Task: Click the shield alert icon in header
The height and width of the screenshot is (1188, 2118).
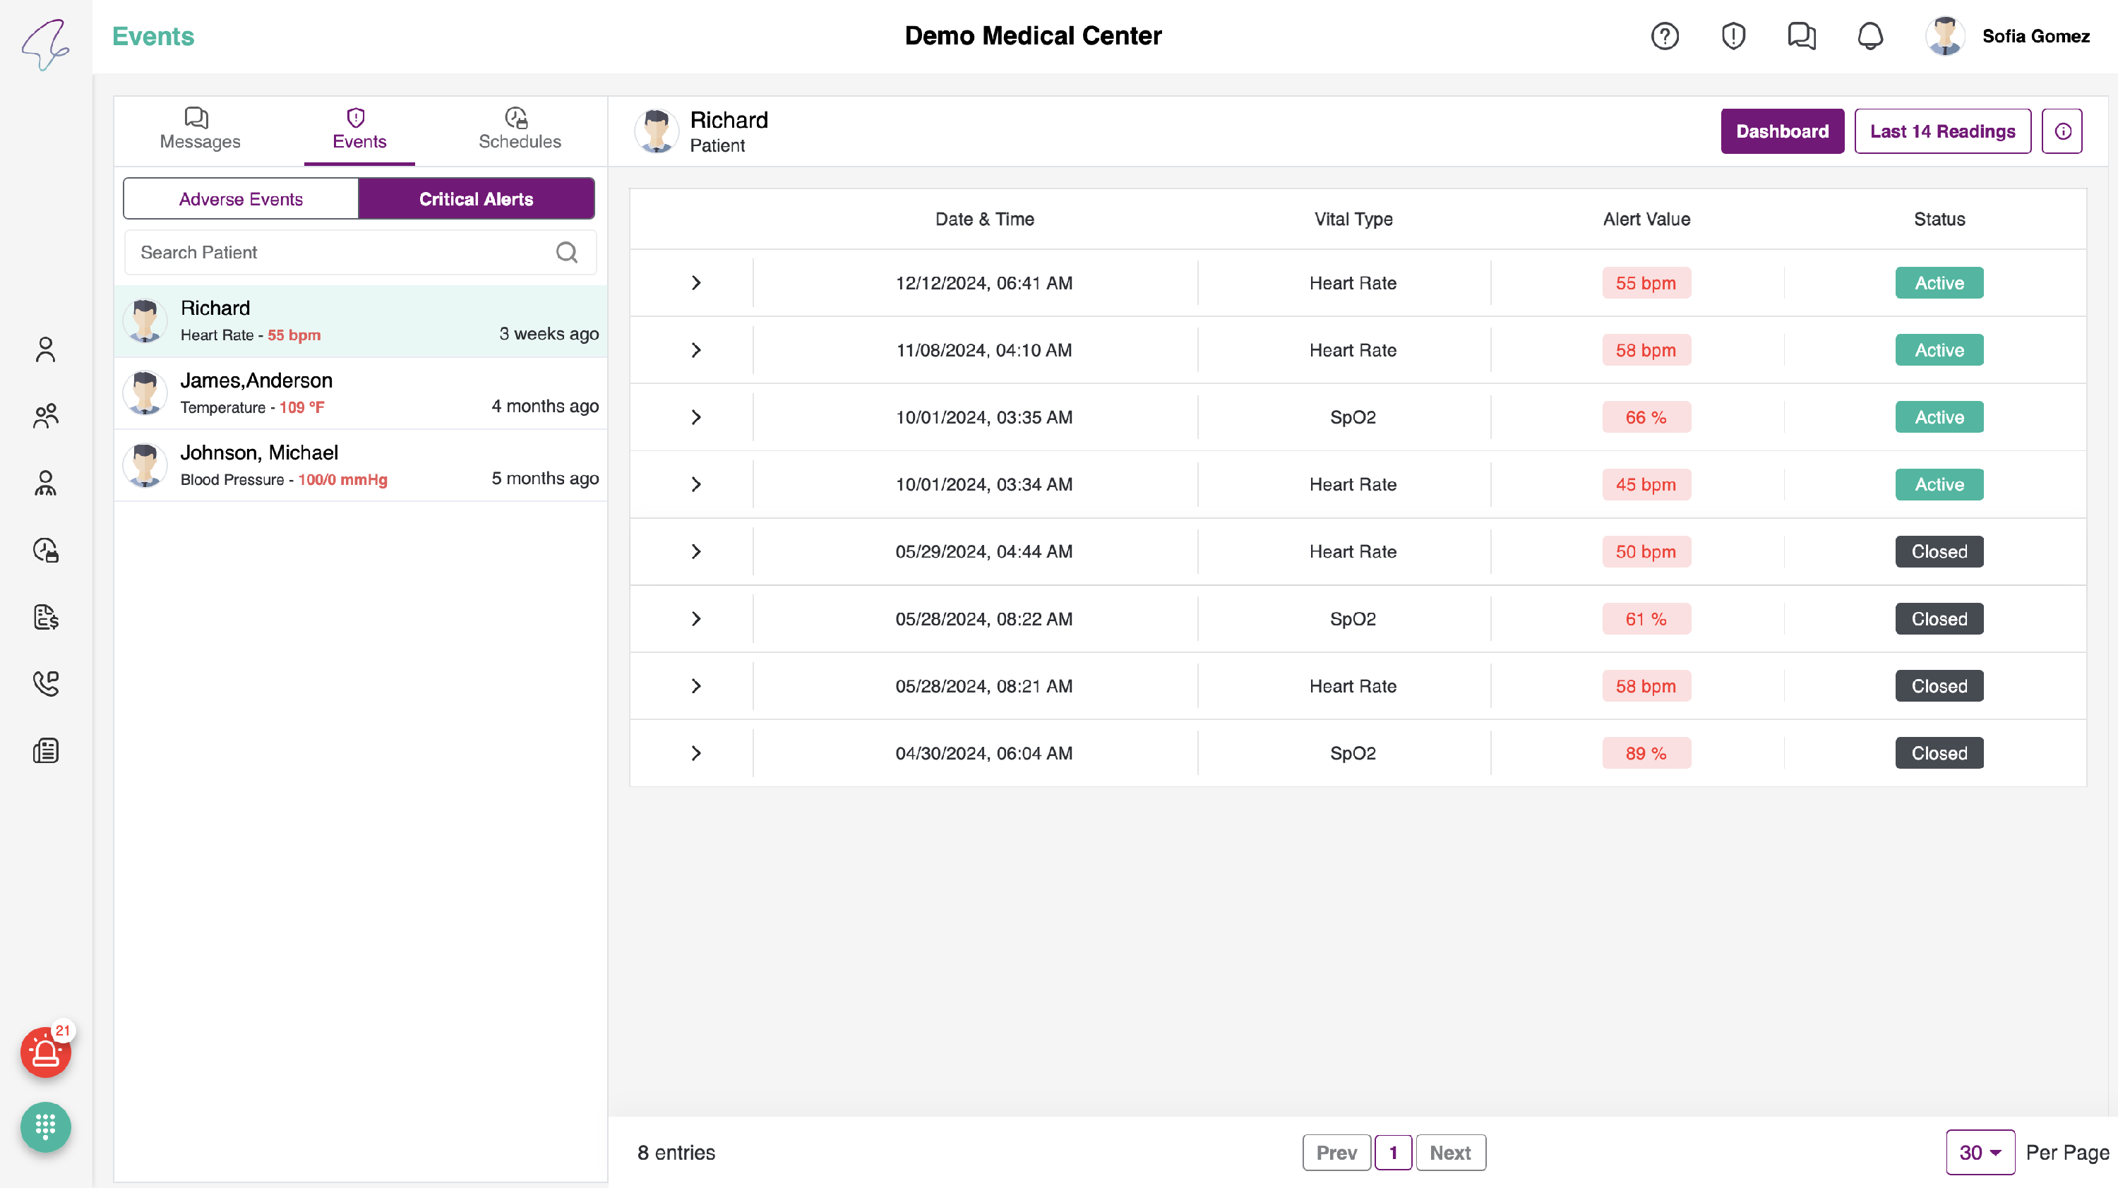Action: pyautogui.click(x=1733, y=36)
